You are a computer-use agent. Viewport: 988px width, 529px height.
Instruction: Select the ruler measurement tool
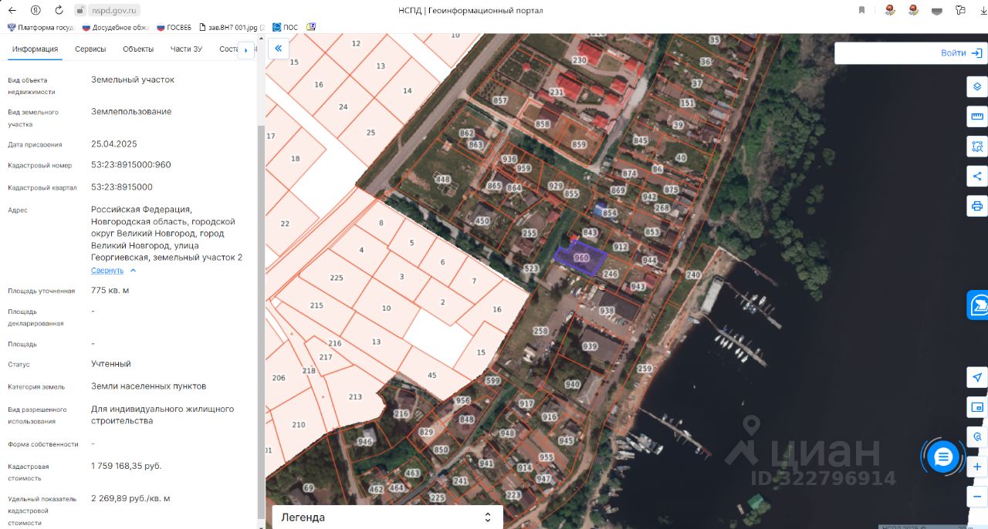tap(977, 116)
